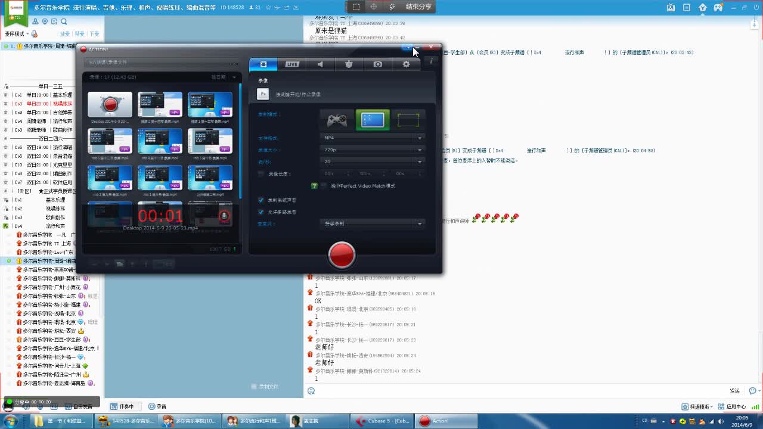This screenshot has width=763, height=429.
Task: Click the emoji smiley icon in chat box
Action: coord(311,391)
